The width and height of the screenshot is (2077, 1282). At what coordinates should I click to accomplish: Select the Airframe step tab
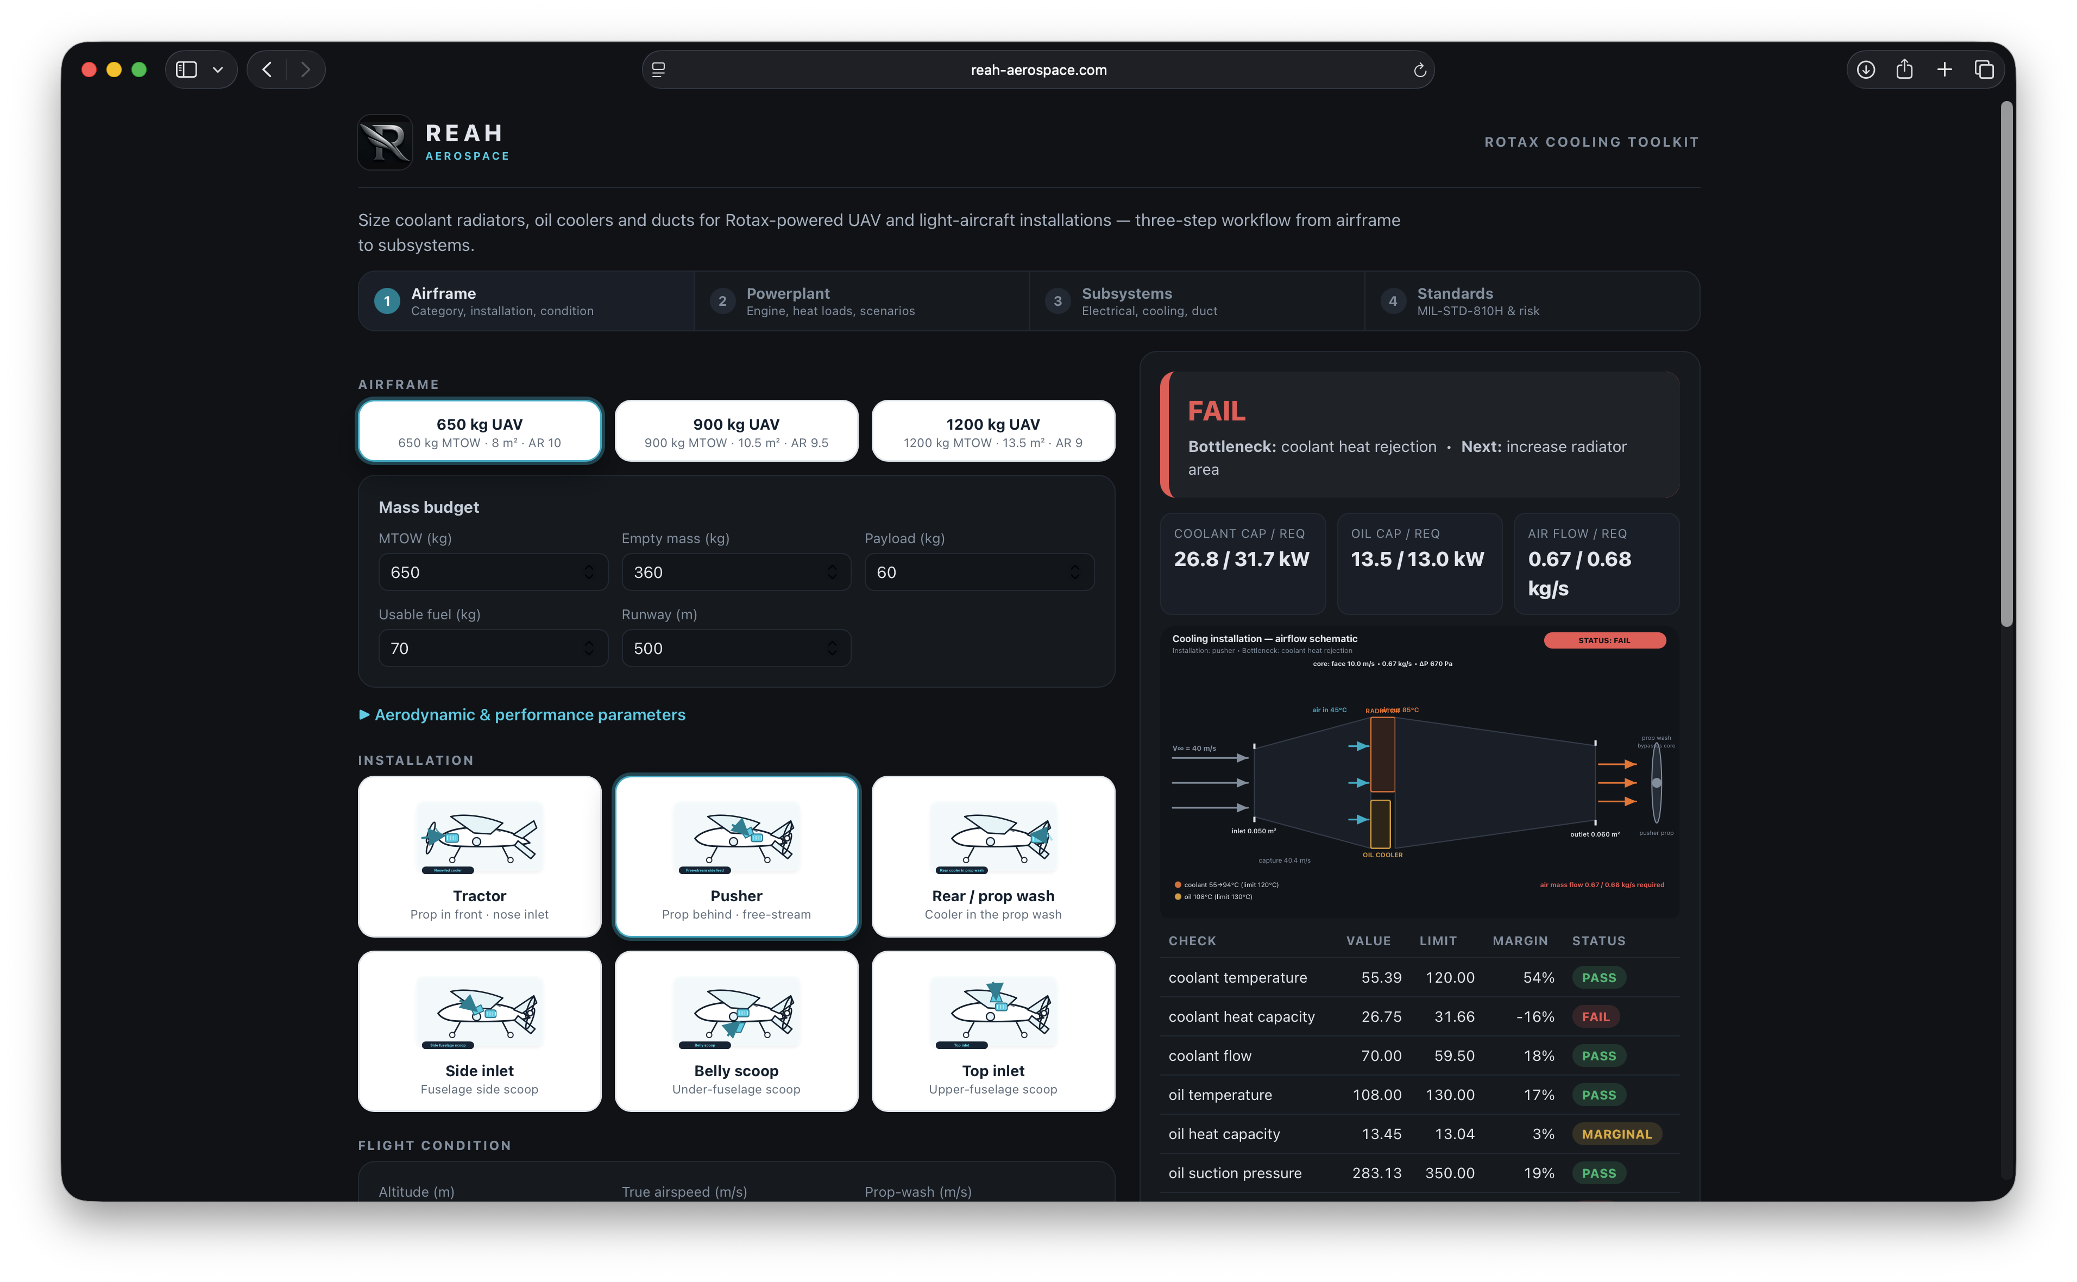(526, 301)
